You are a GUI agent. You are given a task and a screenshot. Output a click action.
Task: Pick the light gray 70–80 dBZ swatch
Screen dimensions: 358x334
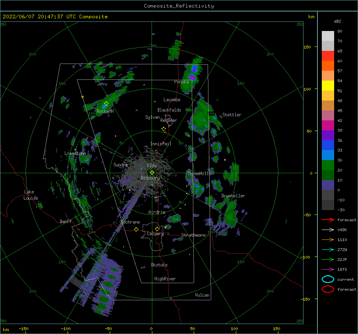(x=328, y=36)
